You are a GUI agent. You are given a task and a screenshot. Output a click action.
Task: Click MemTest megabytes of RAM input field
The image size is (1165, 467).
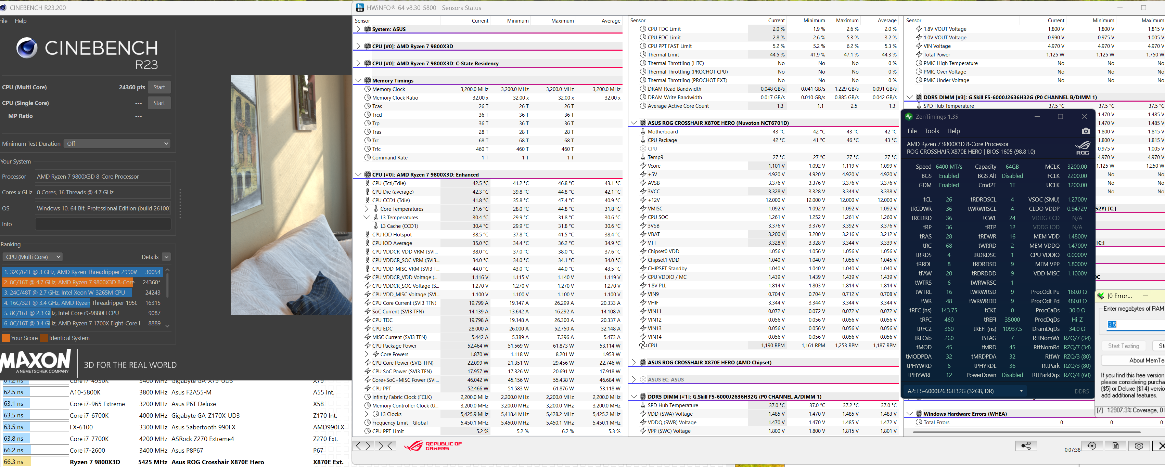pyautogui.click(x=1135, y=324)
